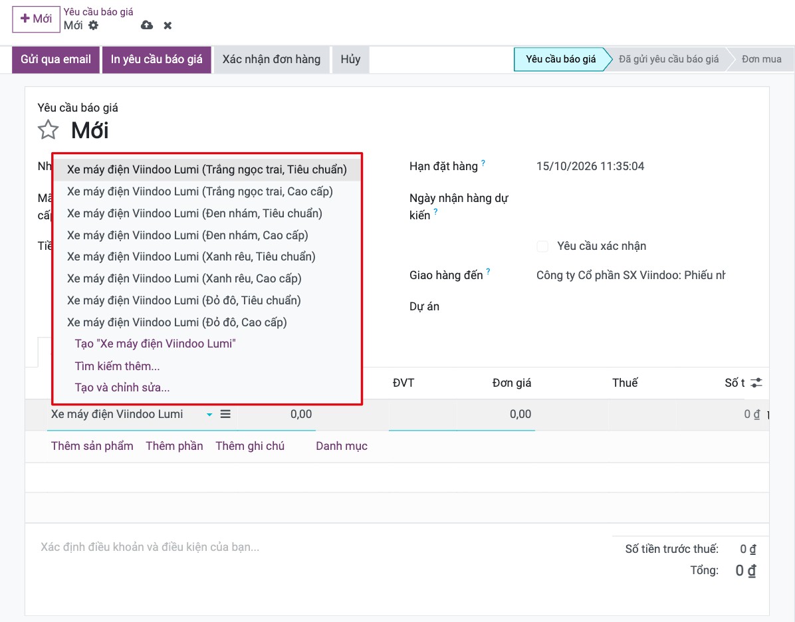Add a note with Thêm ghi chú
The width and height of the screenshot is (795, 622).
[250, 446]
